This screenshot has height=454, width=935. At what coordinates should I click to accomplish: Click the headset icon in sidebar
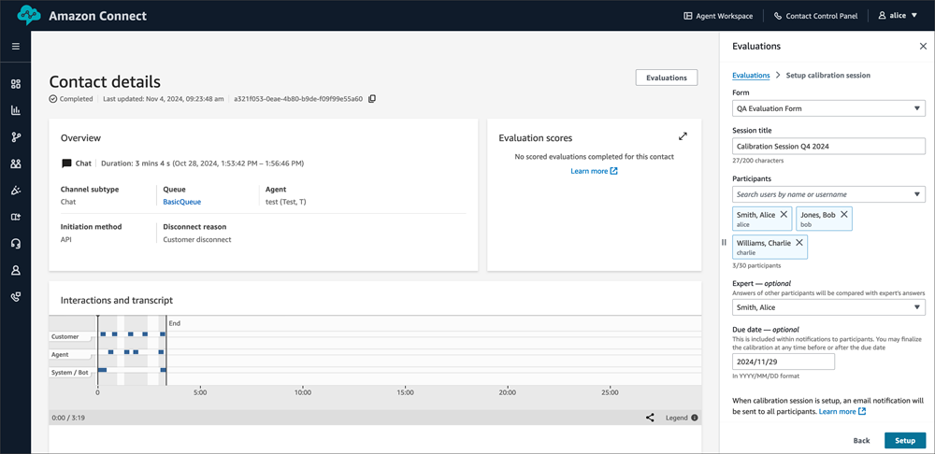(x=15, y=244)
